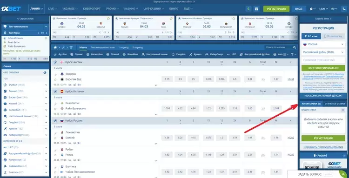
Task: Switch to the ОТКРЫТЫЕ СТАВКИ tab
Action: 335,104
